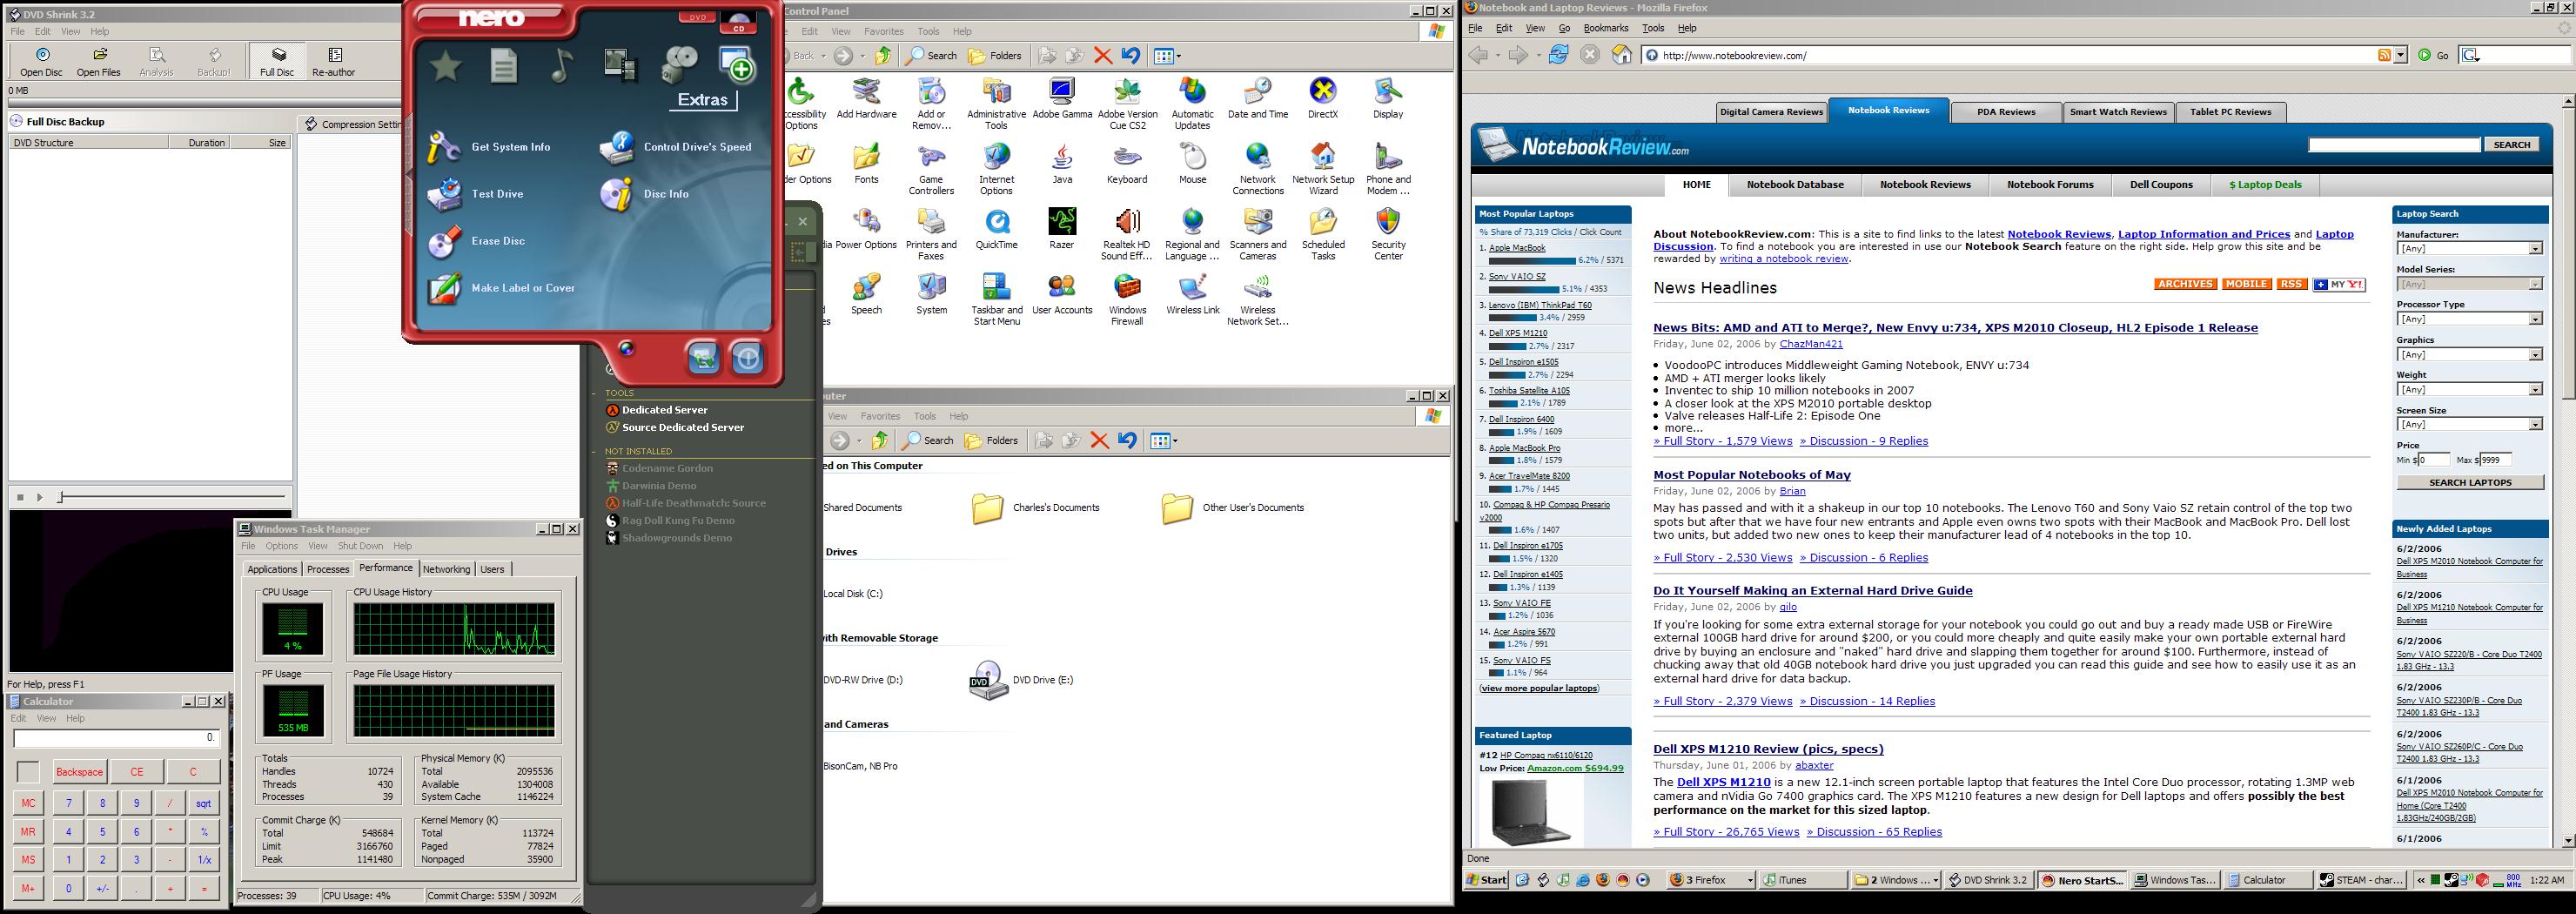Click the Price Max input field
Viewport: 2576px width, 914px height.
(2496, 460)
